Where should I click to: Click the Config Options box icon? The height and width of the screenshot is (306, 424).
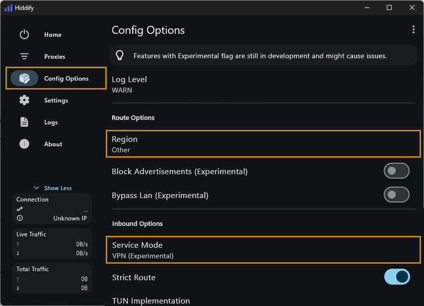(24, 79)
